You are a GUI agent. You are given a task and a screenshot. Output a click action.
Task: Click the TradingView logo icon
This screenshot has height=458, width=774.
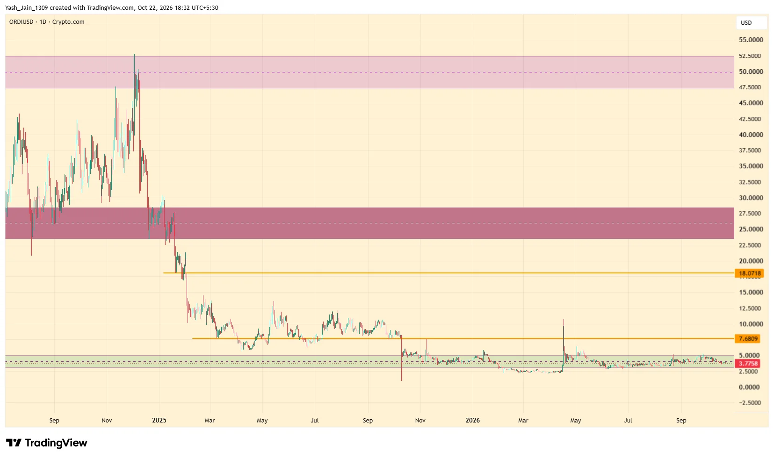pos(14,443)
